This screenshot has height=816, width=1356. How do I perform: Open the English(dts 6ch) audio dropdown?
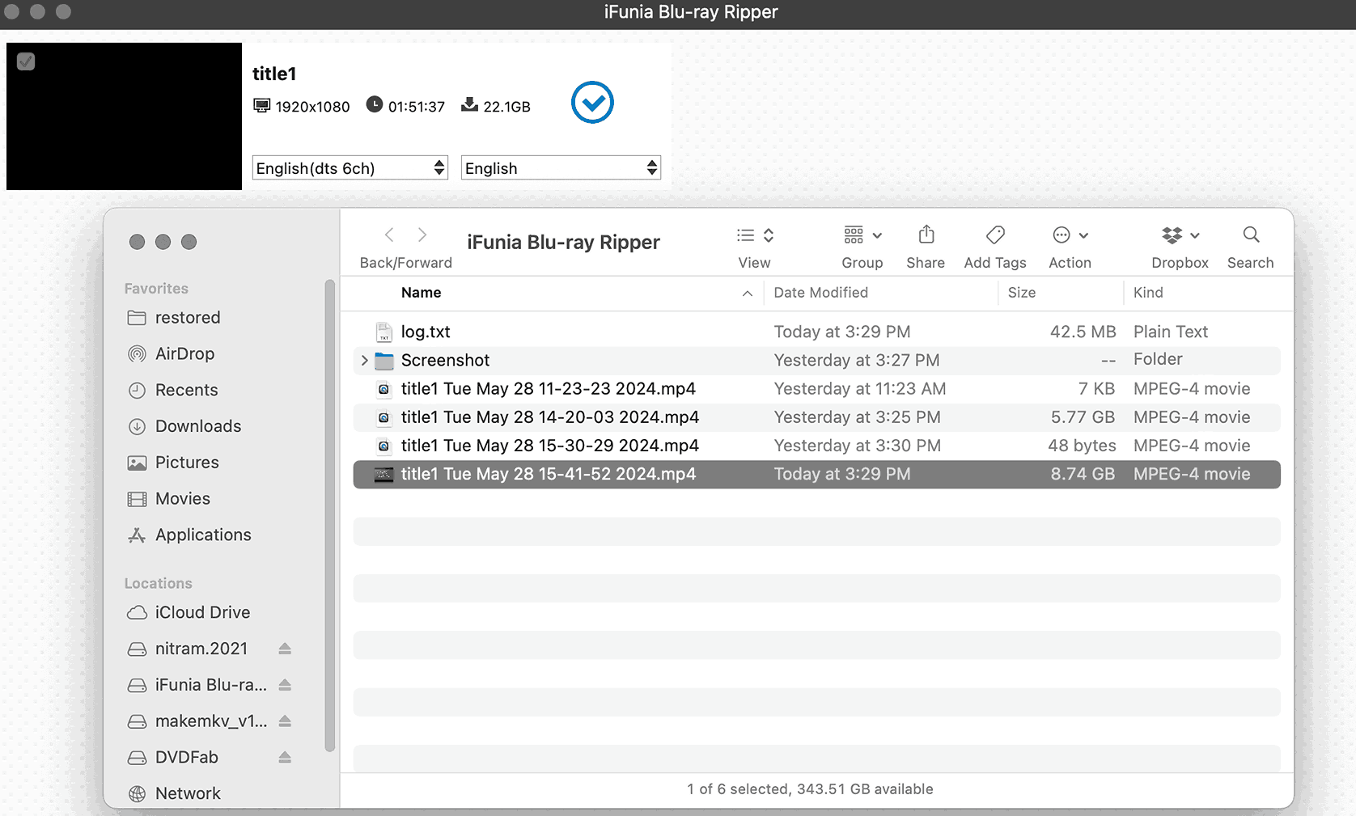350,168
